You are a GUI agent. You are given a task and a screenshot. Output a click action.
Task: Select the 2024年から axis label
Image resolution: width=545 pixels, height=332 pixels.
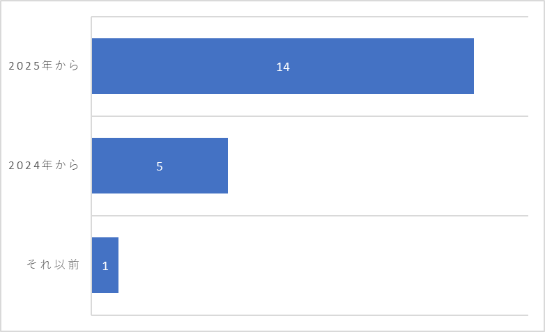[x=44, y=165]
